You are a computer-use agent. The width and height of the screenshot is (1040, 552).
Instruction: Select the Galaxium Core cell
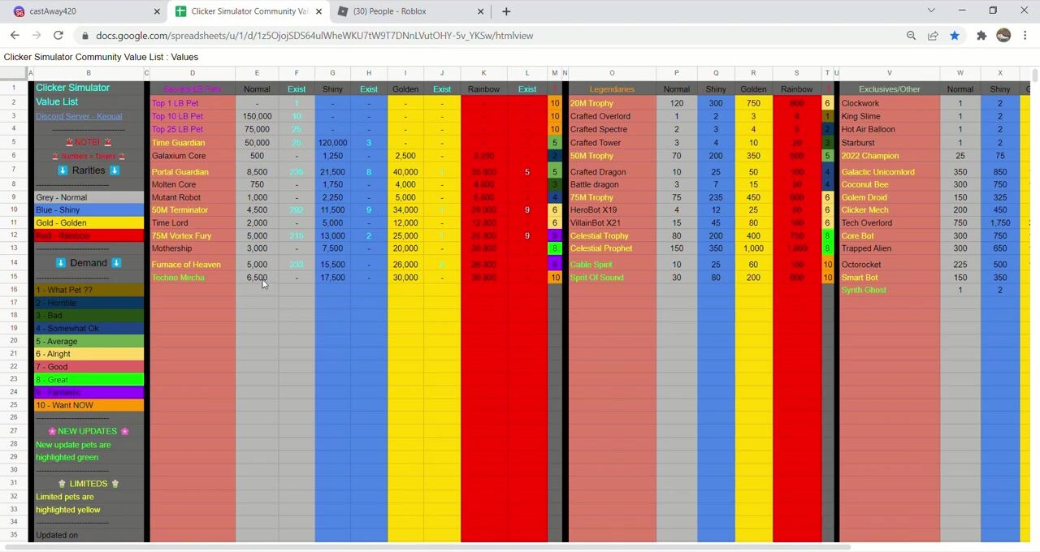coord(193,156)
